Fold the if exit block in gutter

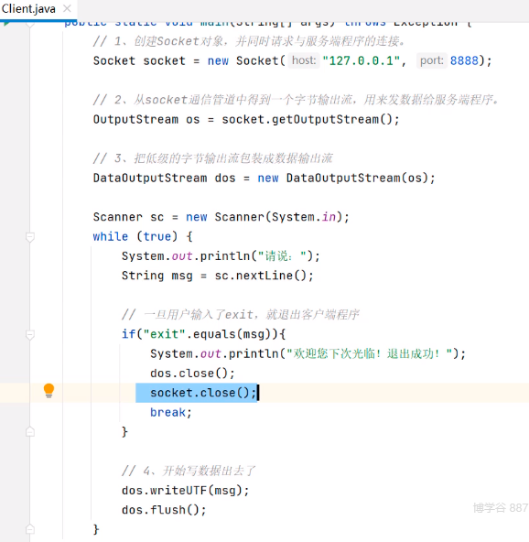[x=30, y=335]
